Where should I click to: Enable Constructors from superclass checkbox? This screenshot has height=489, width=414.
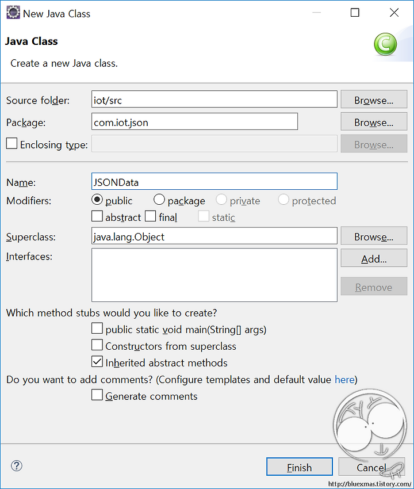[x=97, y=345]
